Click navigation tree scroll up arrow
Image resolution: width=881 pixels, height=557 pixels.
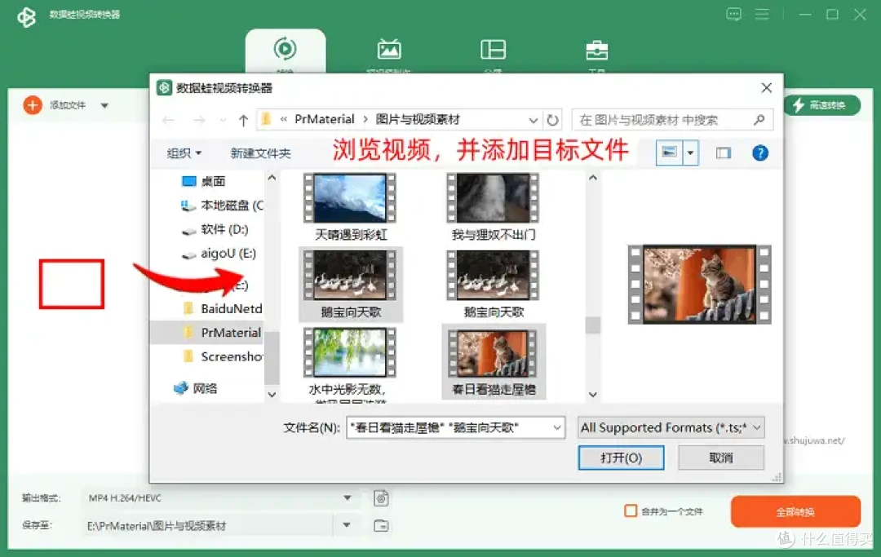click(x=272, y=178)
